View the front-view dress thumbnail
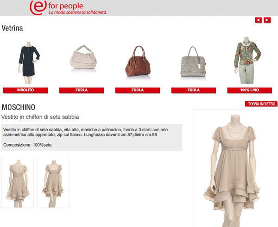 pos(18,183)
